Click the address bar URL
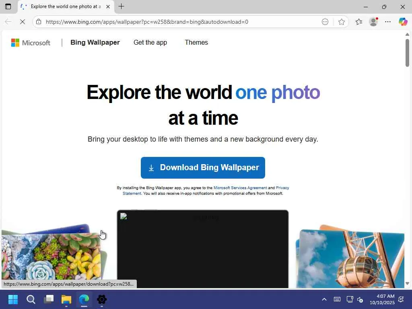Screen dimensions: 412x309 pyautogui.click(x=147, y=22)
